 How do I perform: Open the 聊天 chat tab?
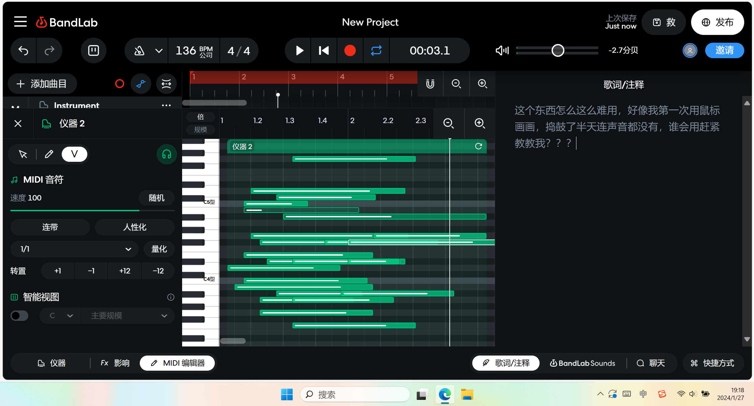point(651,363)
